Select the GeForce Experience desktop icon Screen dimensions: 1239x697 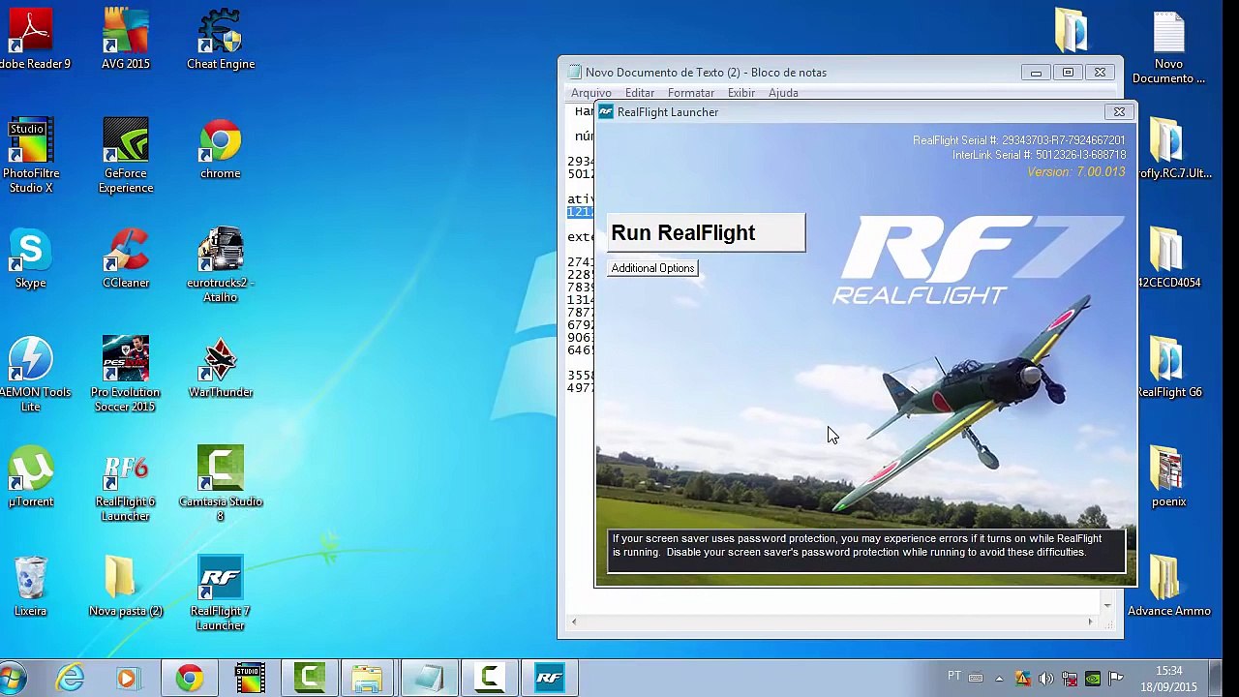point(126,157)
